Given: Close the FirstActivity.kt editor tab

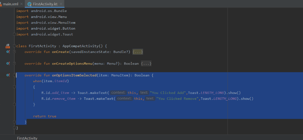Looking at the screenshot, I should [61, 4].
